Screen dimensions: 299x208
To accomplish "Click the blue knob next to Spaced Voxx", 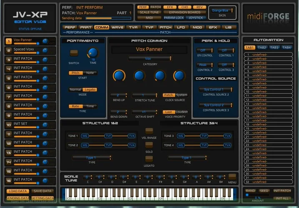I will point(45,50).
